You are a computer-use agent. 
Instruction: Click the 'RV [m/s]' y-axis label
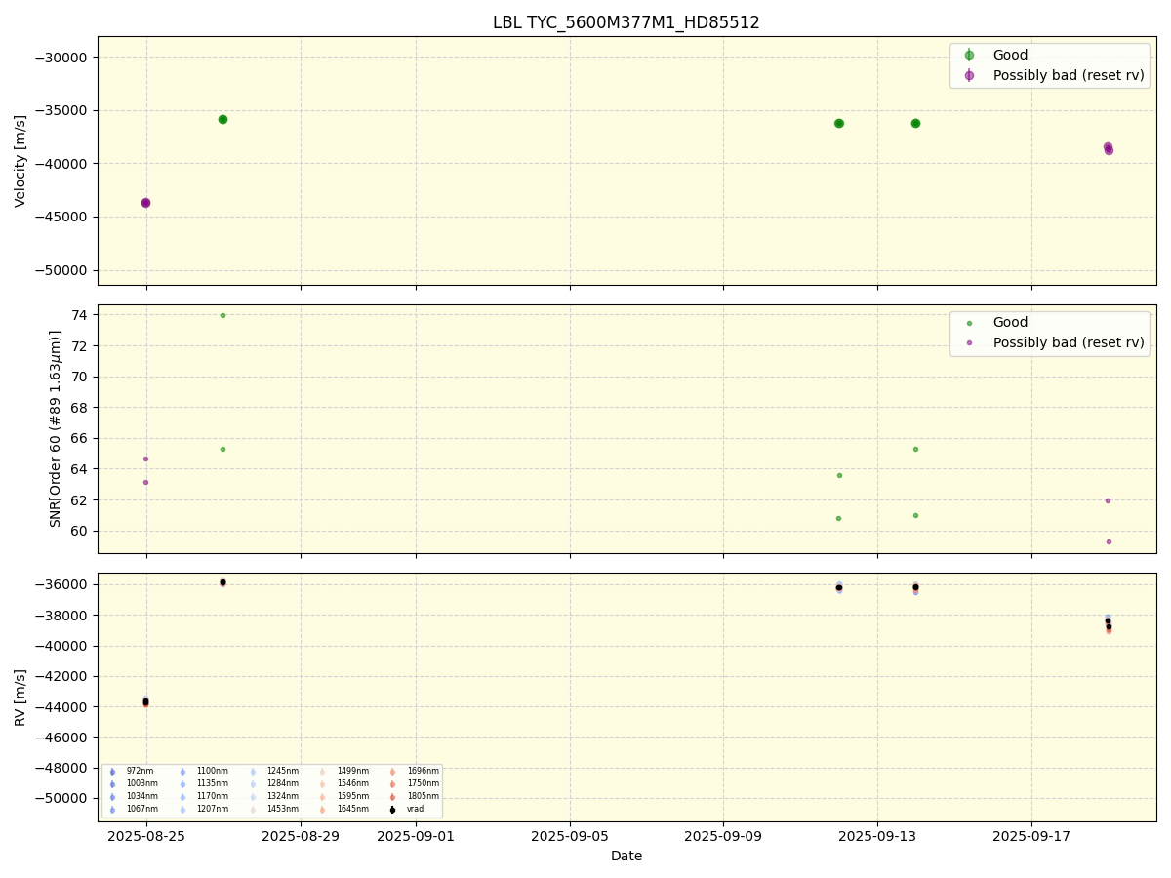tap(20, 697)
